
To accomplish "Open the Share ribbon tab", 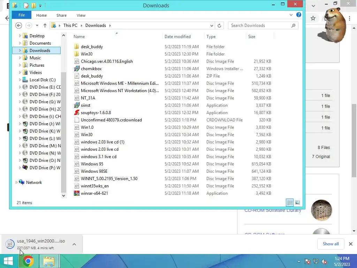I will coord(61,15).
